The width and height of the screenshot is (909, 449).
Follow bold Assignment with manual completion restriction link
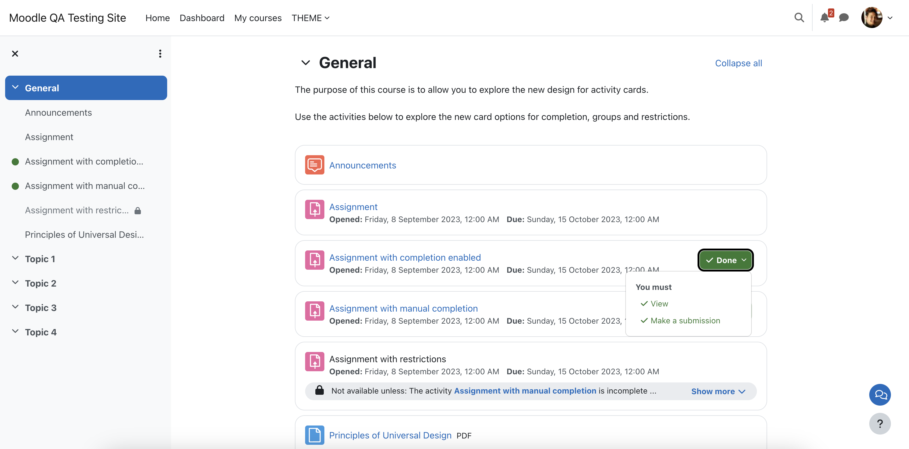(x=525, y=391)
